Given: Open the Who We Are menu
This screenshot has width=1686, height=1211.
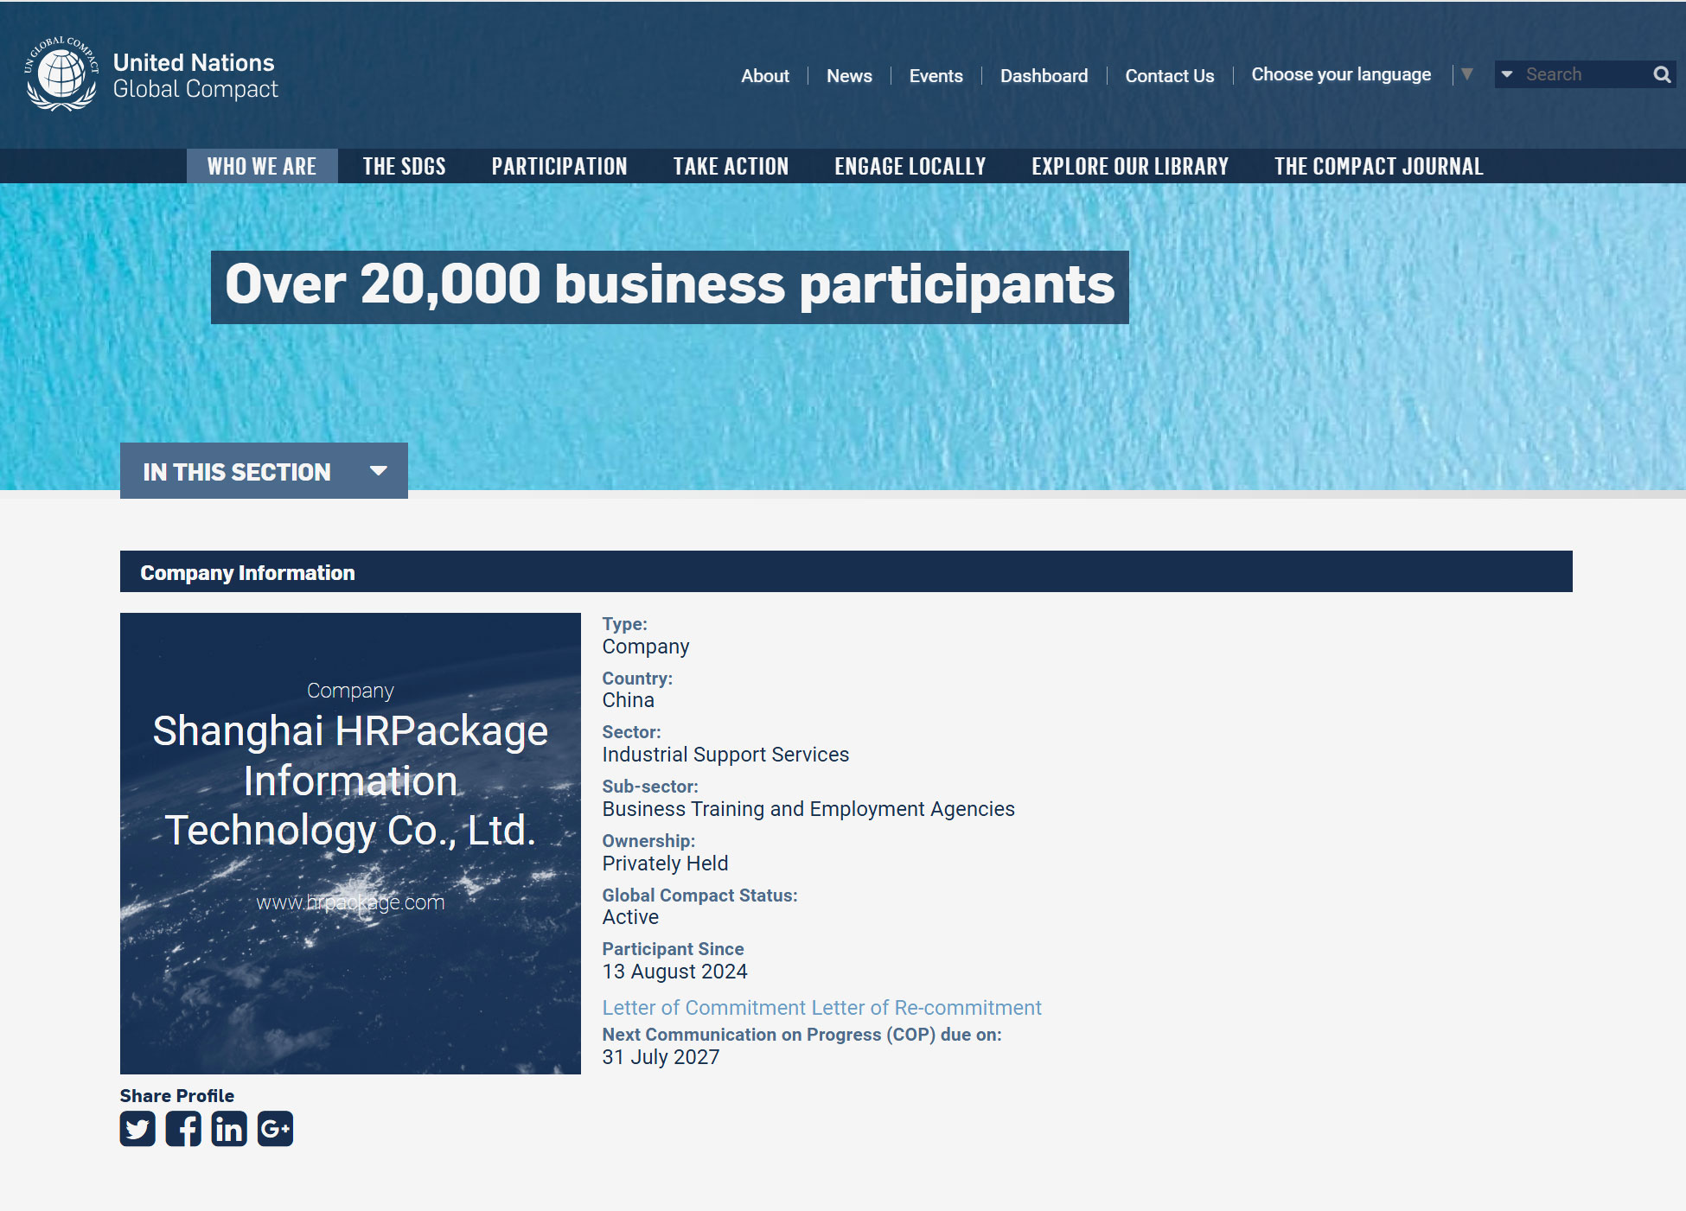Looking at the screenshot, I should (262, 166).
